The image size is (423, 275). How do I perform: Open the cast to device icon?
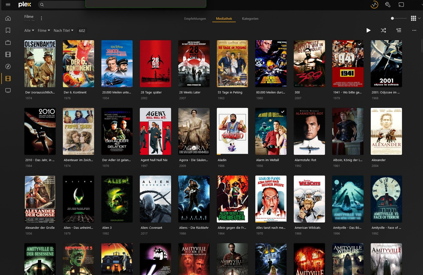point(401,5)
